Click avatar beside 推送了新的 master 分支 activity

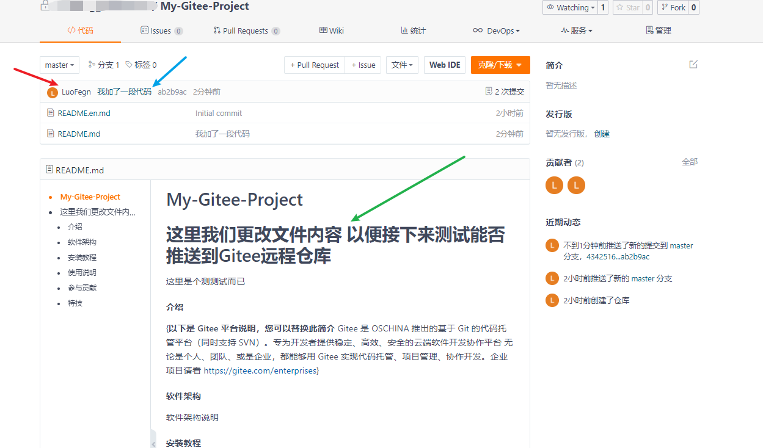(552, 278)
